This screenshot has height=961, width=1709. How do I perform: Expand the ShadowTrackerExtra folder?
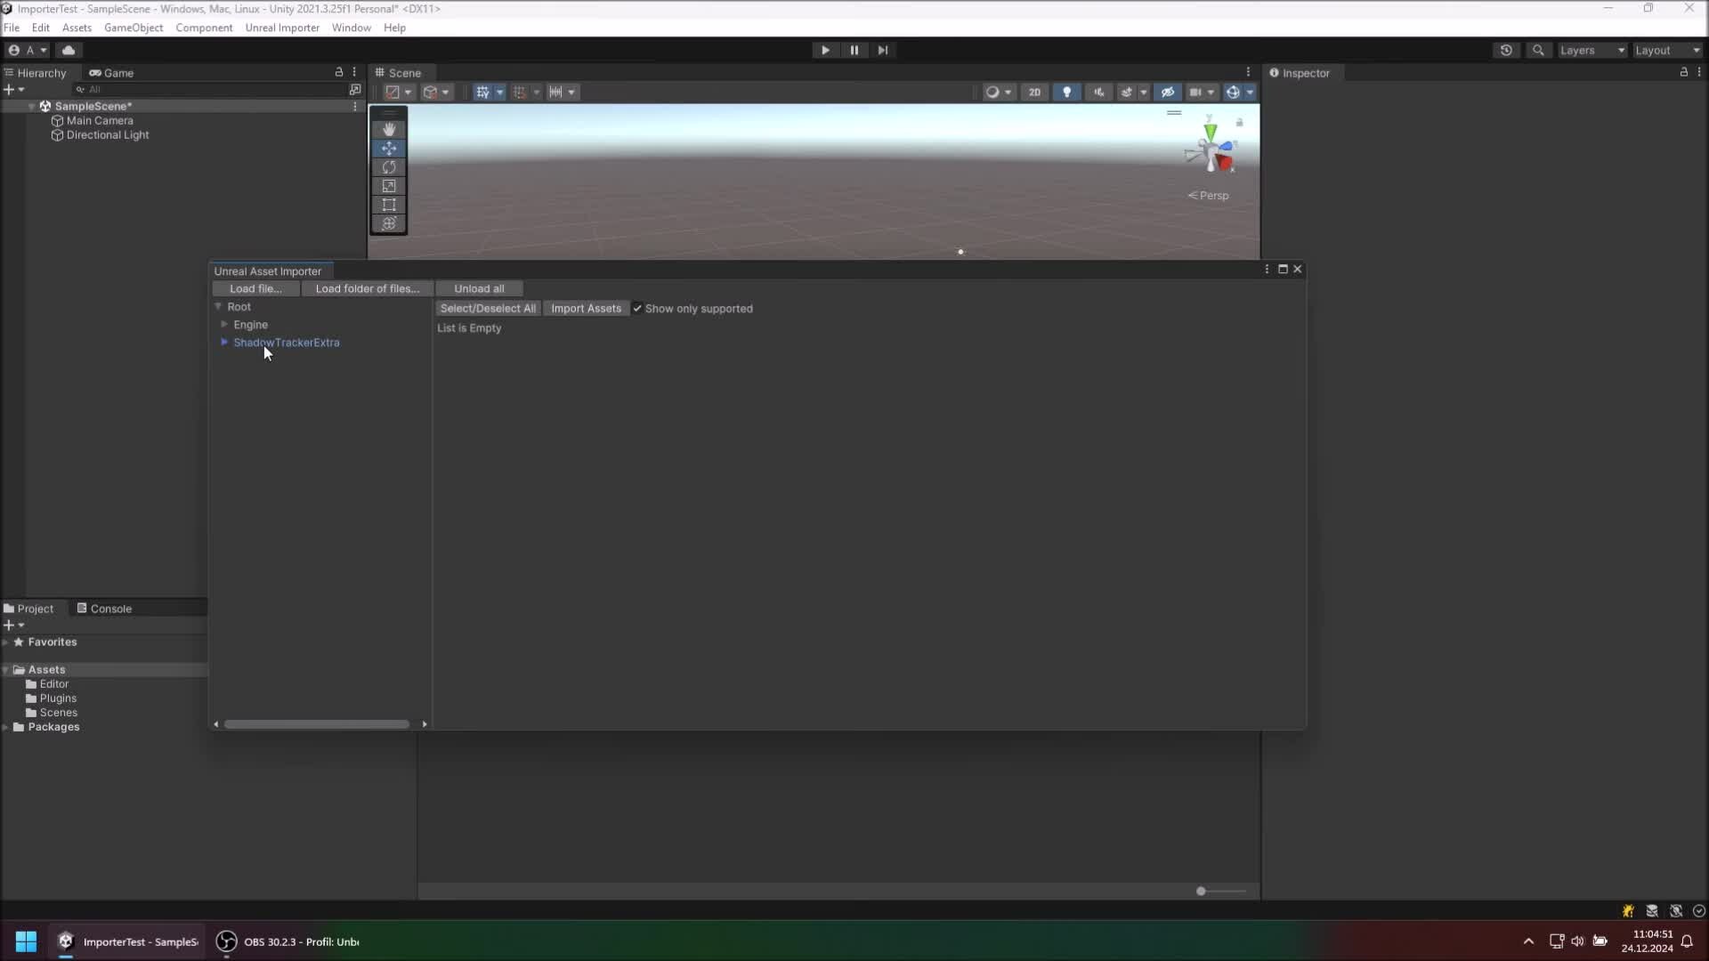[224, 343]
